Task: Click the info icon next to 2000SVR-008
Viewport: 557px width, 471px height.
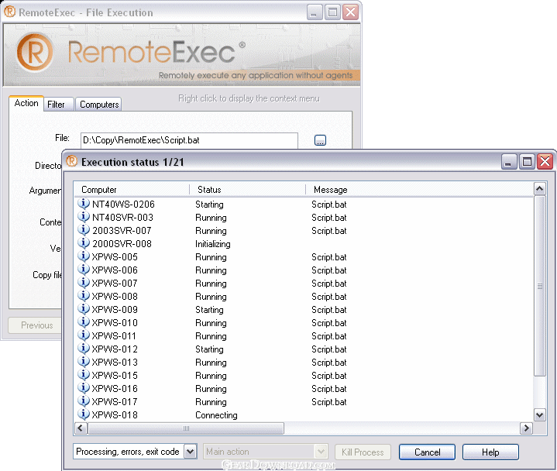Action: click(84, 243)
